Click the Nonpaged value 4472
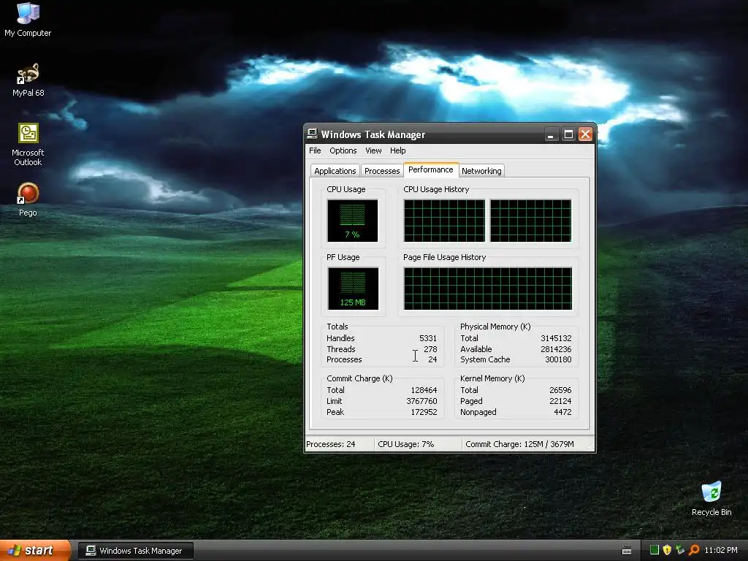Screen dimensions: 748x561 tap(562, 412)
